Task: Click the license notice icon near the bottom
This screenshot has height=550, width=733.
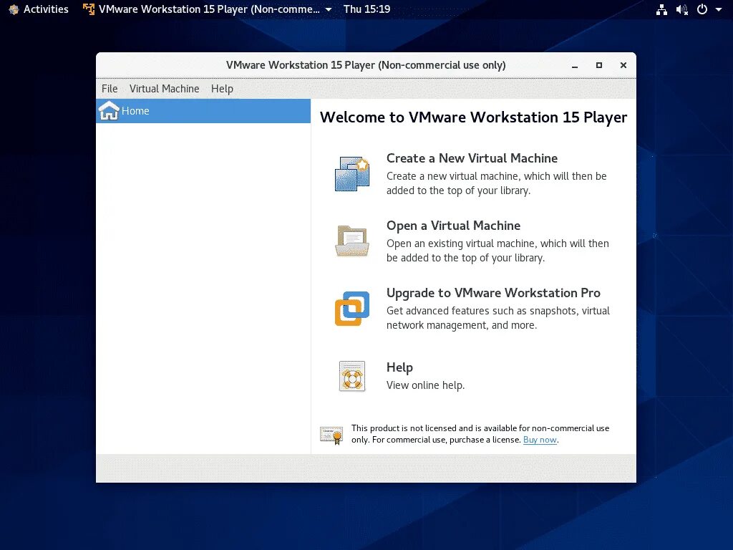Action: click(331, 433)
